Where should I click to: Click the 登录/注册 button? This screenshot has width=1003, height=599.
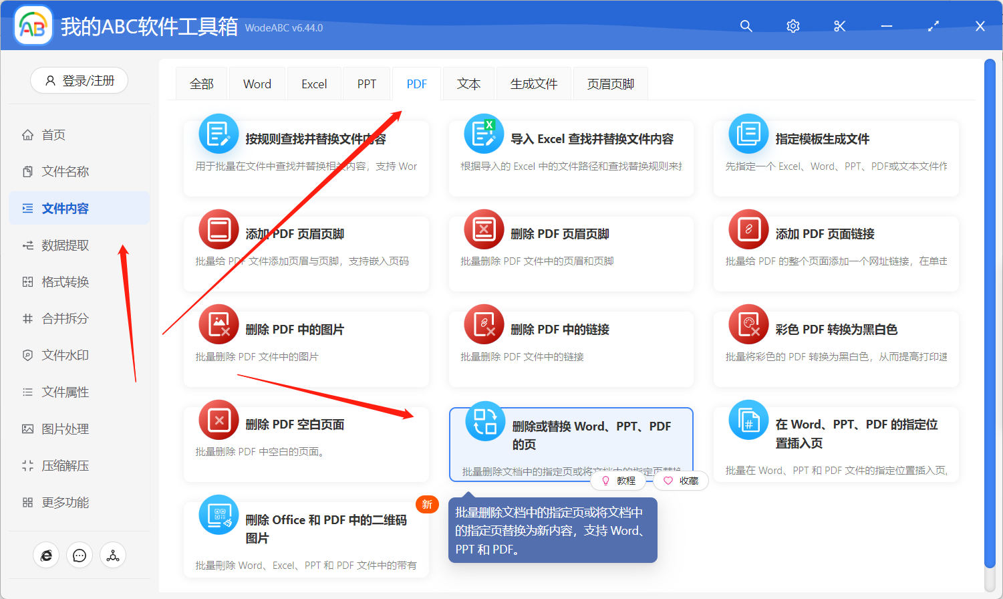click(79, 80)
